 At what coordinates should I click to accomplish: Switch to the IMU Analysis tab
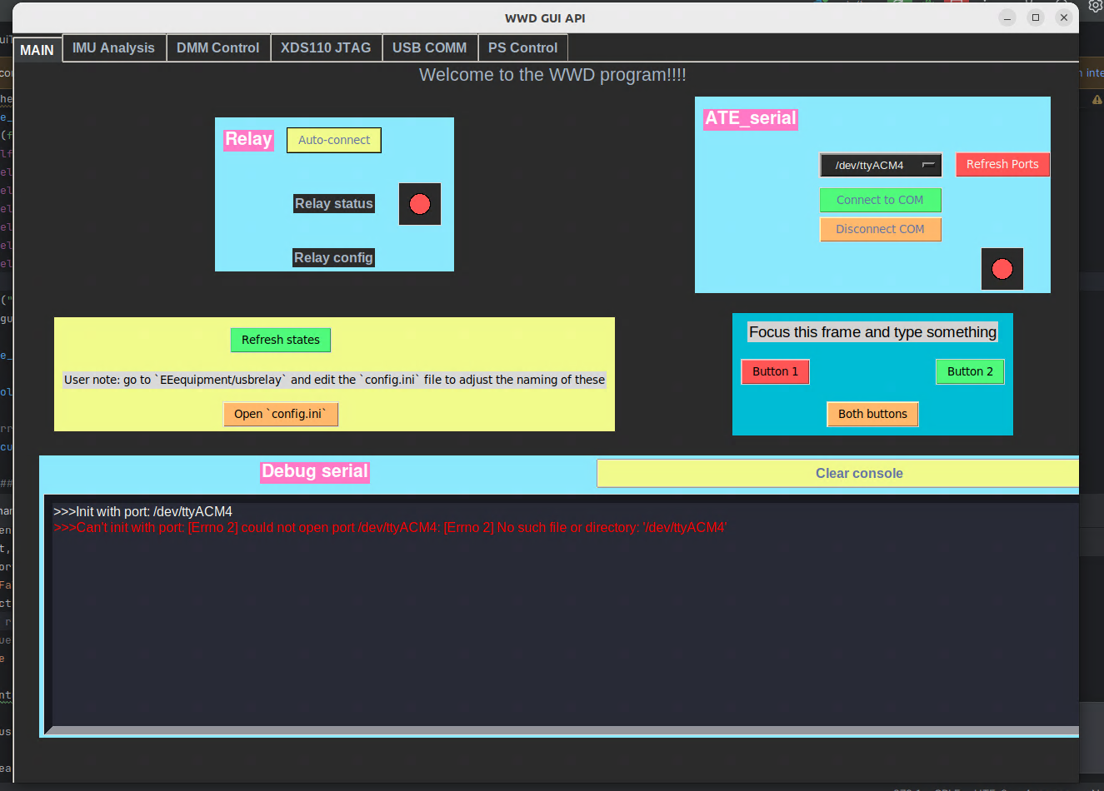[113, 48]
